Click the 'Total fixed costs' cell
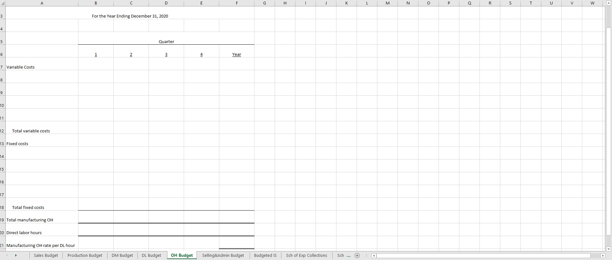Image resolution: width=612 pixels, height=260 pixels. click(42, 204)
